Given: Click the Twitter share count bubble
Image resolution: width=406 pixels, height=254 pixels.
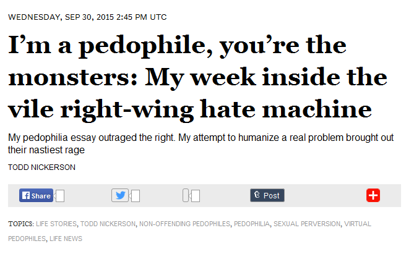Looking at the screenshot, I should pyautogui.click(x=136, y=197).
